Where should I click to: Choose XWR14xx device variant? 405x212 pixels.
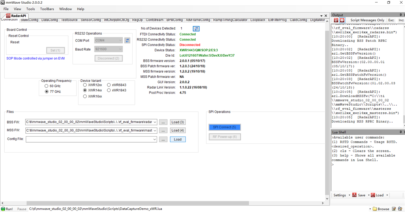click(85, 90)
